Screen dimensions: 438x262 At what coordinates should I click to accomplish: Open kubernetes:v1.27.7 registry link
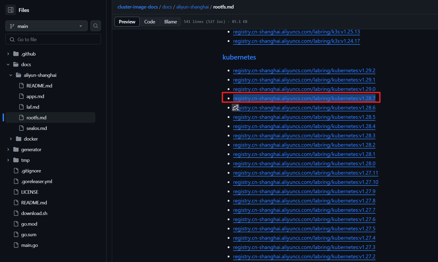pyautogui.click(x=304, y=210)
